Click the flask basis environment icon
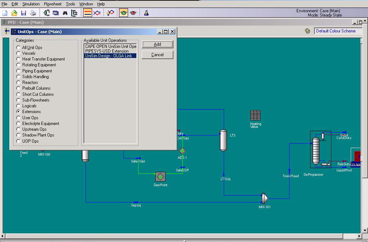Image resolution: width=368 pixels, height=242 pixels. pyautogui.click(x=146, y=13)
